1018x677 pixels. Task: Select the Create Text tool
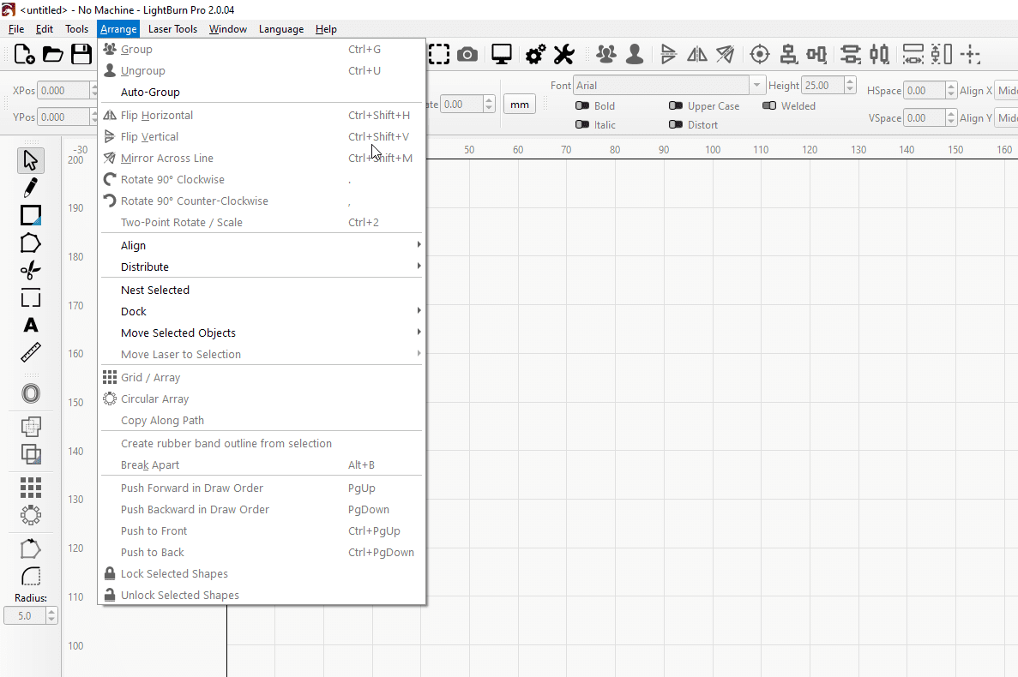(x=31, y=325)
